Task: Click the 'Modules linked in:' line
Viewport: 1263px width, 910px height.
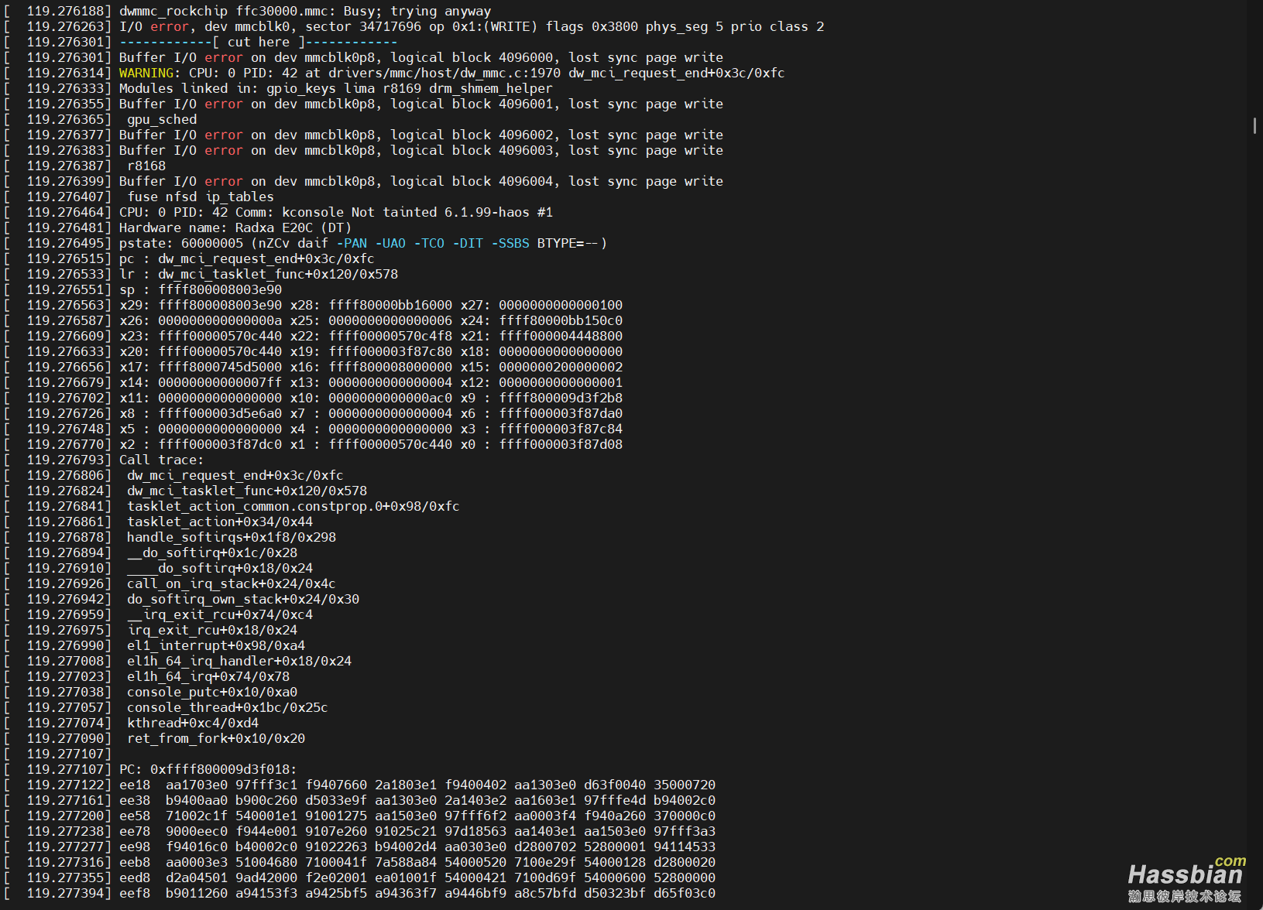Action: [335, 88]
